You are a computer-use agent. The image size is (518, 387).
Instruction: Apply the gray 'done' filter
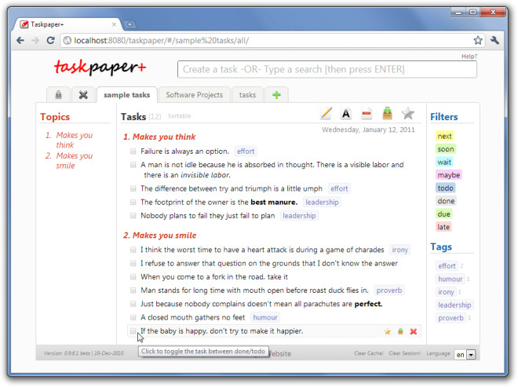(446, 201)
